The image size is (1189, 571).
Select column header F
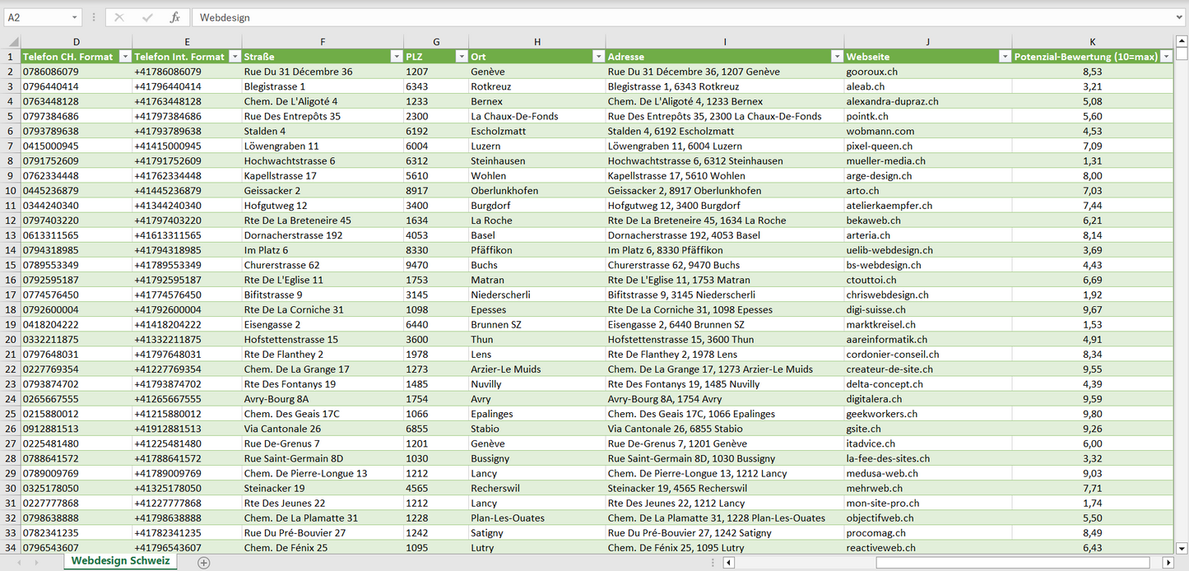click(x=323, y=42)
